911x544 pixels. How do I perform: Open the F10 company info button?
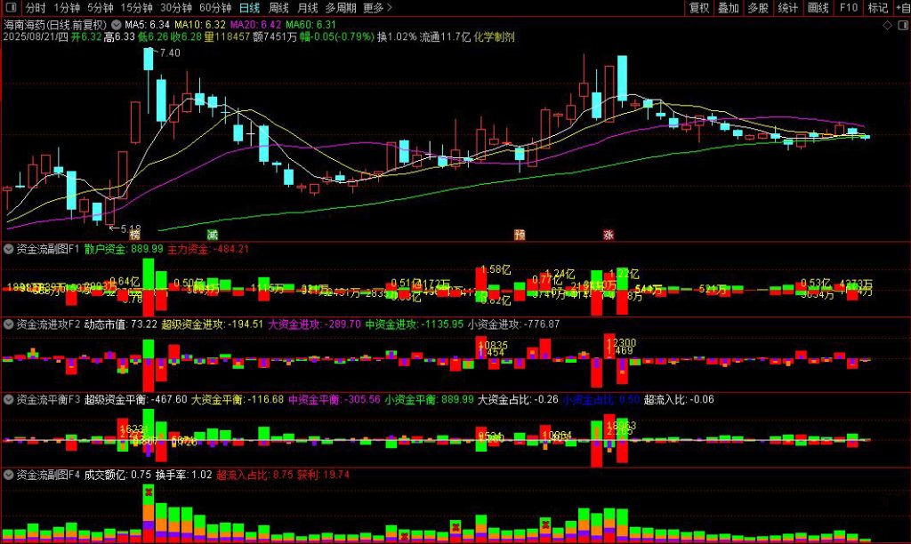tap(849, 8)
